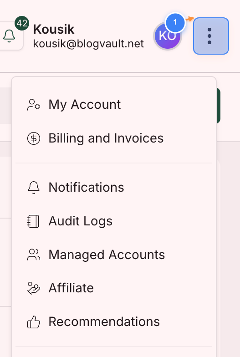Image resolution: width=240 pixels, height=357 pixels.
Task: Click the hand-and-person Affiliate icon
Action: pos(34,288)
